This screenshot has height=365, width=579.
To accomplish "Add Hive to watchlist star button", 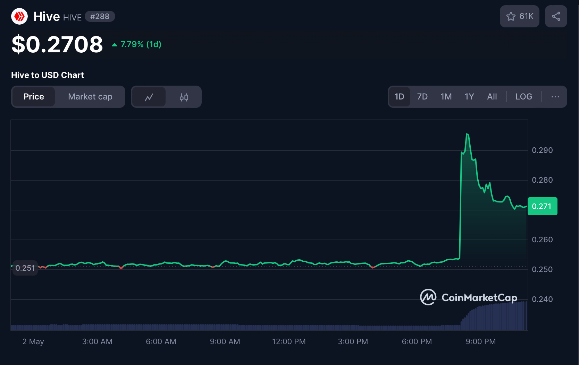I will click(x=519, y=16).
